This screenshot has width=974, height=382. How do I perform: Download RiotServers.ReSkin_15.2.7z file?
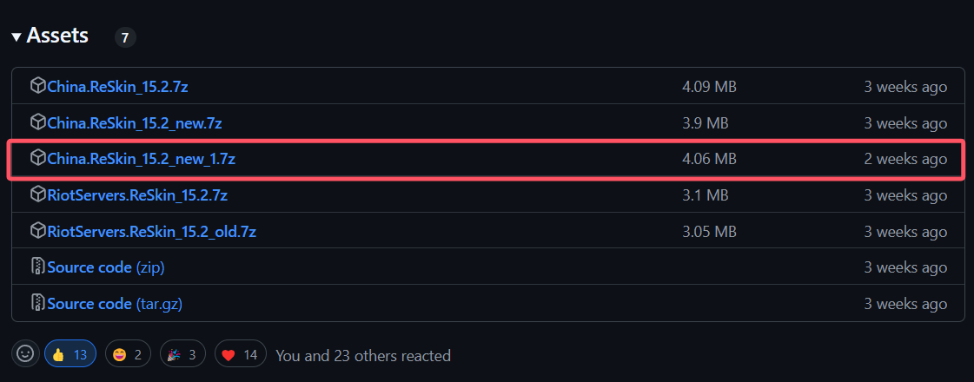[137, 195]
